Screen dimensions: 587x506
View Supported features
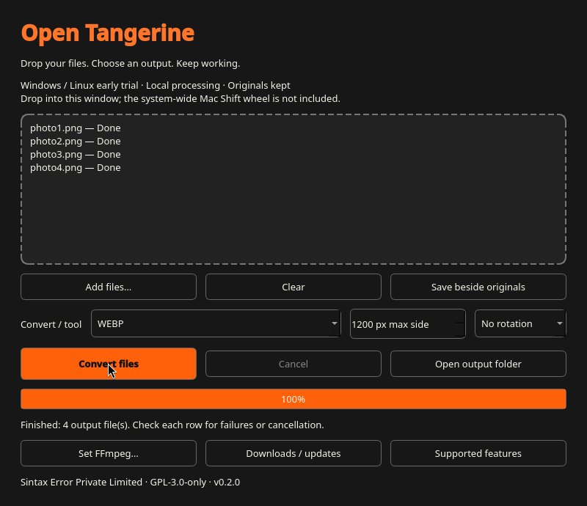pos(478,453)
